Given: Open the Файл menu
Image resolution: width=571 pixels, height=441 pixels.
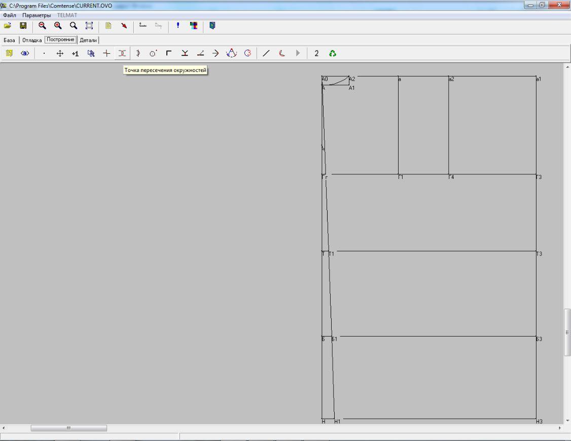Looking at the screenshot, I should click(x=10, y=15).
